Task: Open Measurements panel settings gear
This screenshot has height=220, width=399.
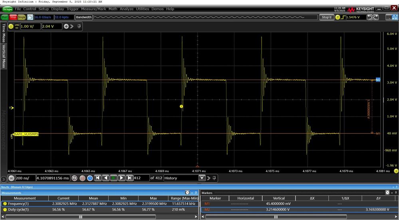Action: tap(188, 192)
